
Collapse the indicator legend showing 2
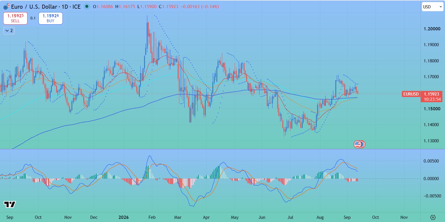[9, 30]
